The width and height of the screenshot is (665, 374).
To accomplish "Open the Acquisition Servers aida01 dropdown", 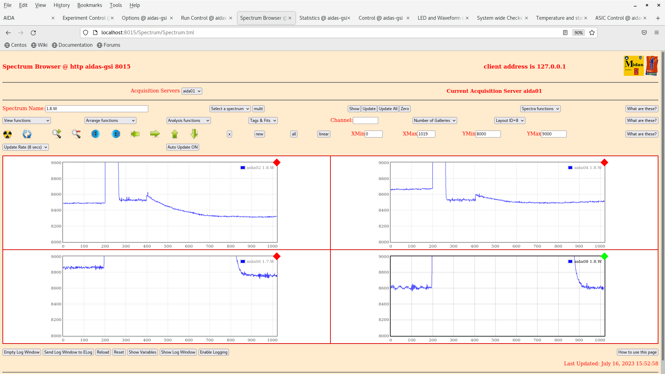I will click(x=192, y=91).
